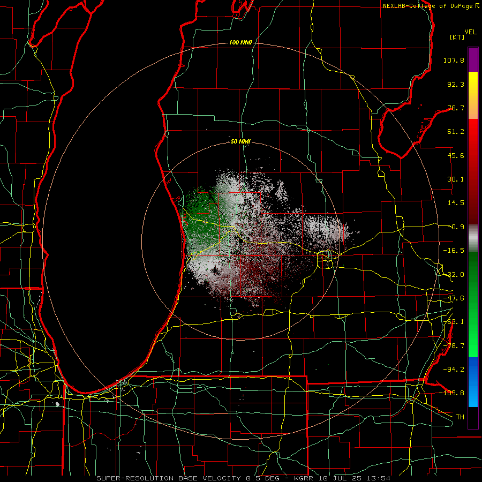The height and width of the screenshot is (482, 482).
Task: Select the -32.0 scale value
Action: coord(454,275)
